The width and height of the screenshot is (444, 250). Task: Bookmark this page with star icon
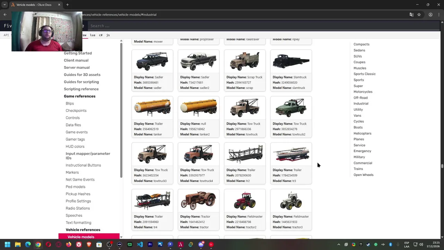tap(419, 15)
